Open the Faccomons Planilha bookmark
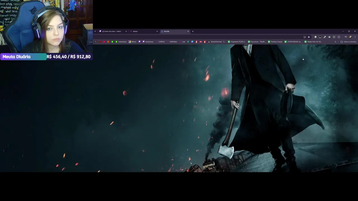 coord(256,42)
